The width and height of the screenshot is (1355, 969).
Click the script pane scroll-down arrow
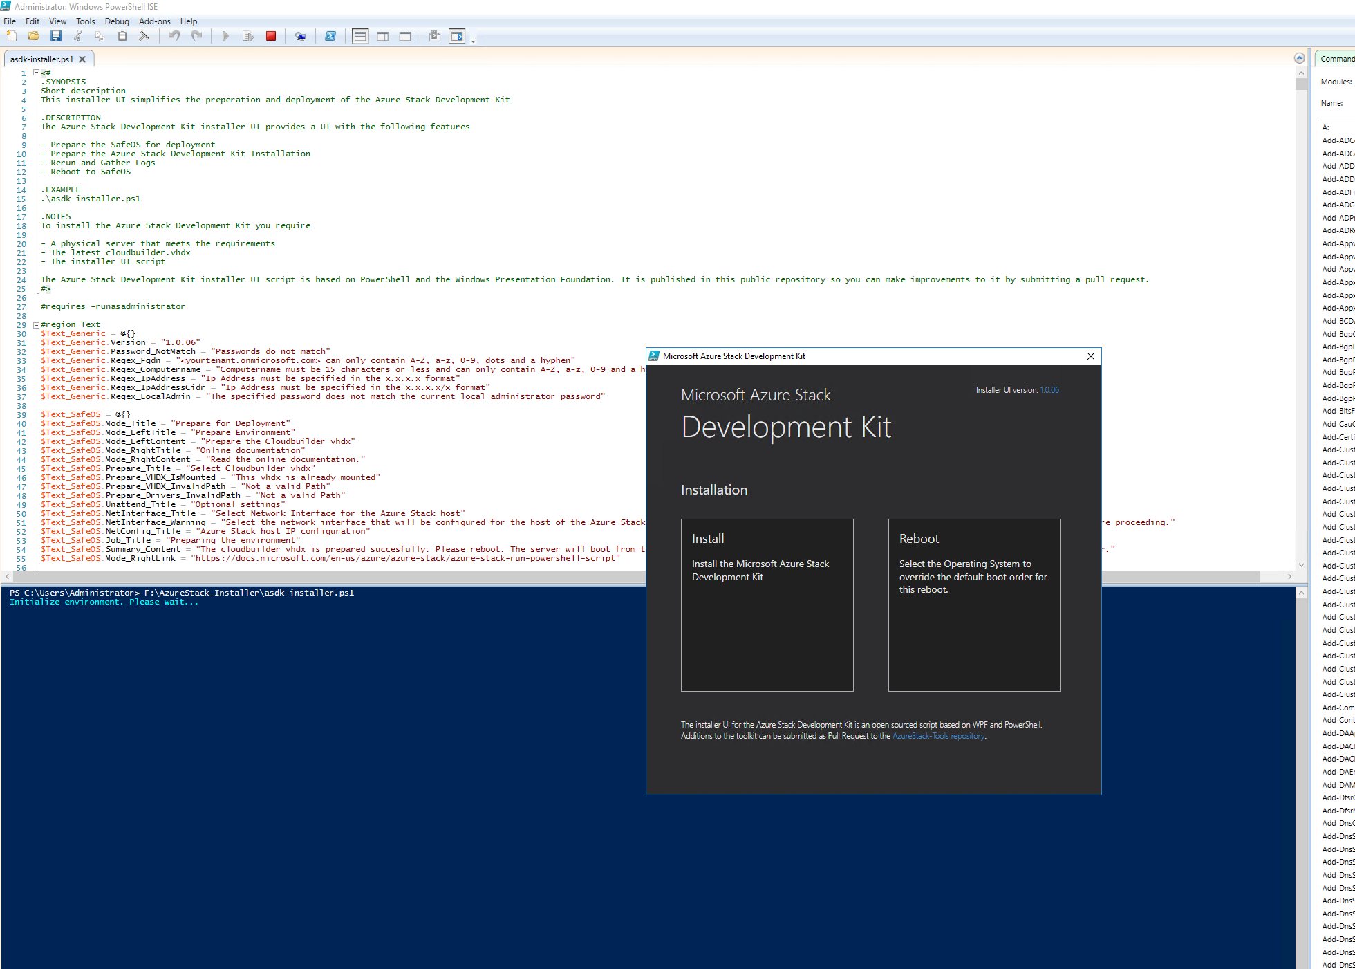pos(1301,565)
